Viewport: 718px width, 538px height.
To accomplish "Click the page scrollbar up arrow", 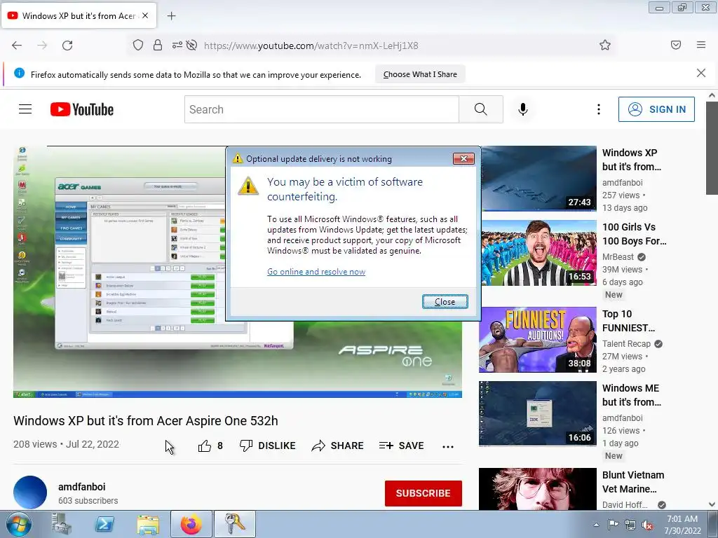I will coord(712,95).
